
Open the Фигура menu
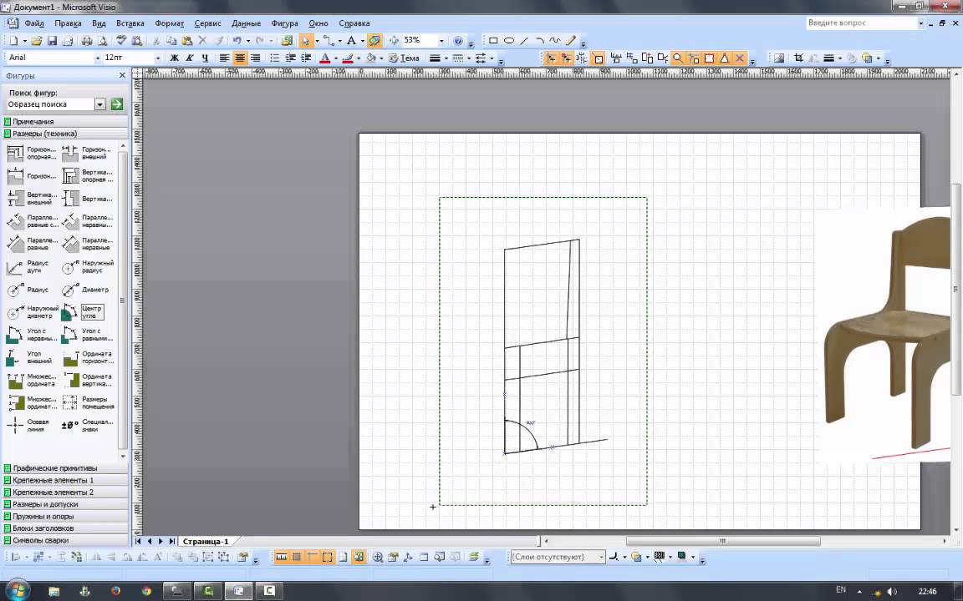point(284,23)
